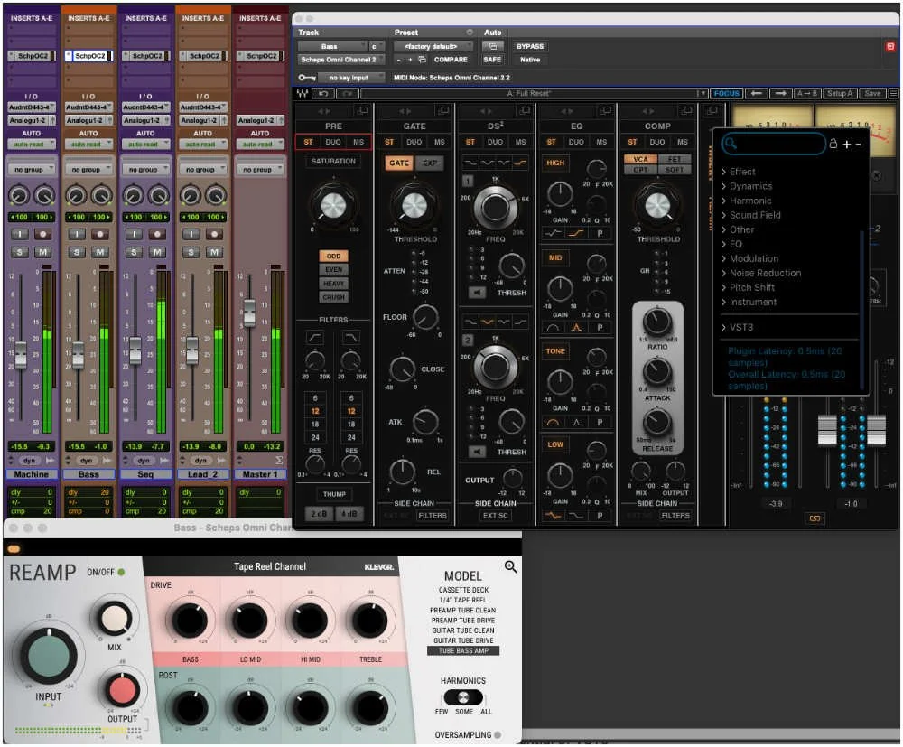The image size is (903, 747).
Task: Mute the Bass track
Action: [x=99, y=252]
